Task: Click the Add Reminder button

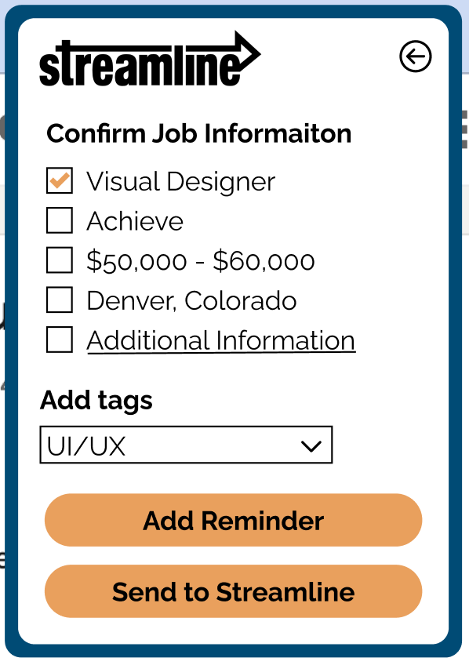Action: (233, 520)
